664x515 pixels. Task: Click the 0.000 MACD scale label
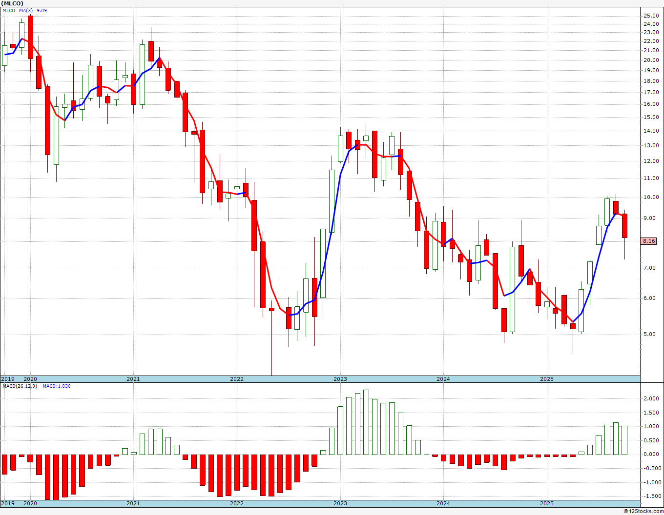click(x=652, y=455)
